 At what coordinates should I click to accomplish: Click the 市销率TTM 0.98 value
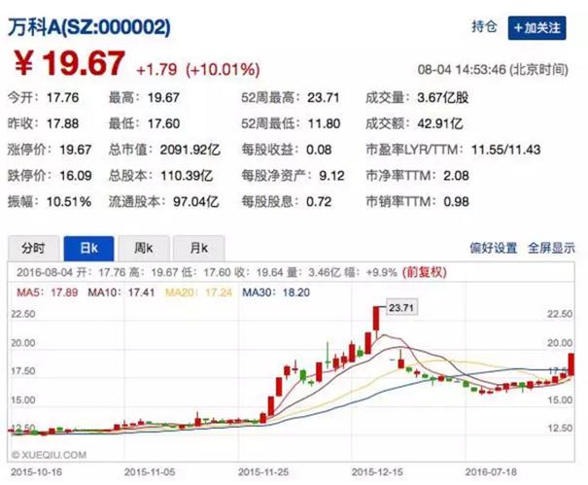457,202
